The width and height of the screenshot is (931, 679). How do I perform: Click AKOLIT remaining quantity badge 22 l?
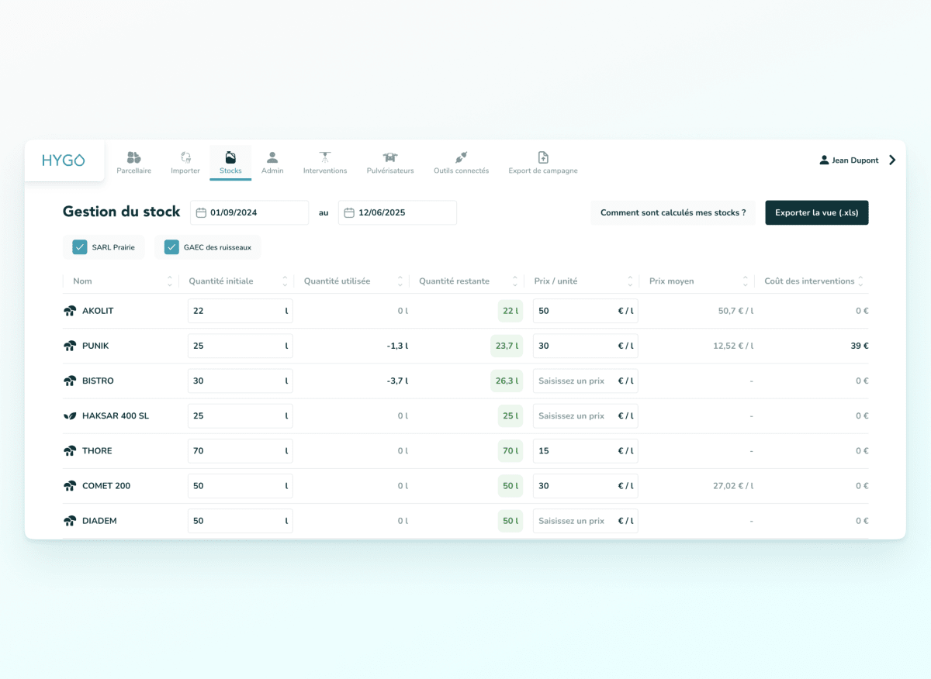(510, 311)
